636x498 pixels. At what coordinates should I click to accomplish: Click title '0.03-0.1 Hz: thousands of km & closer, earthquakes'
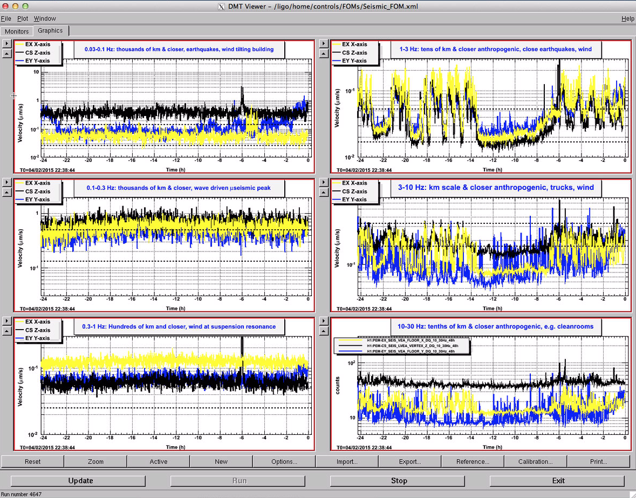(x=179, y=50)
